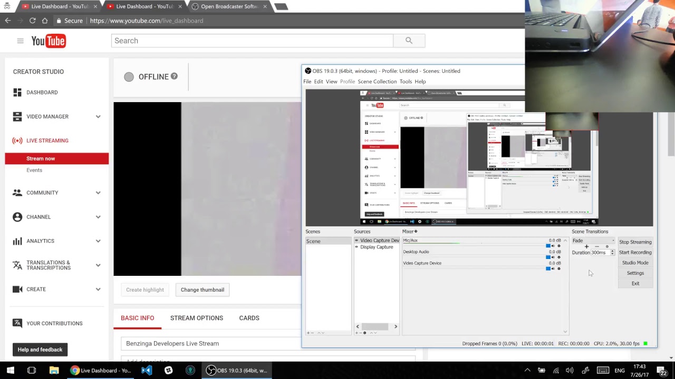Expand the Create sidebar section

pyautogui.click(x=98, y=289)
